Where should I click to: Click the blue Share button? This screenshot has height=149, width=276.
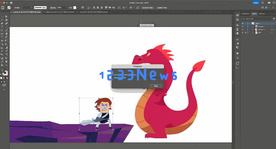256,3
